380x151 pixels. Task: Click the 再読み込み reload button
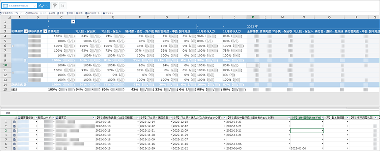click(32, 13)
